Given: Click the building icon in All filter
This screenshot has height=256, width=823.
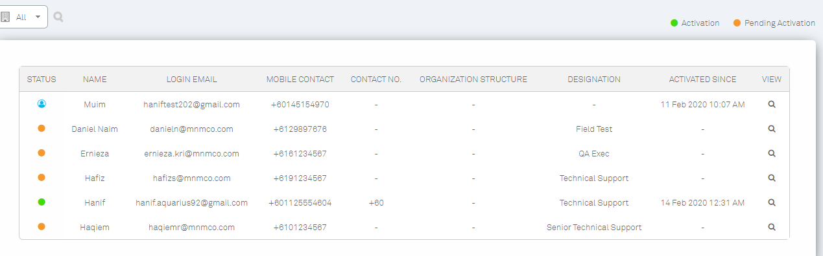Looking at the screenshot, I should pyautogui.click(x=5, y=17).
